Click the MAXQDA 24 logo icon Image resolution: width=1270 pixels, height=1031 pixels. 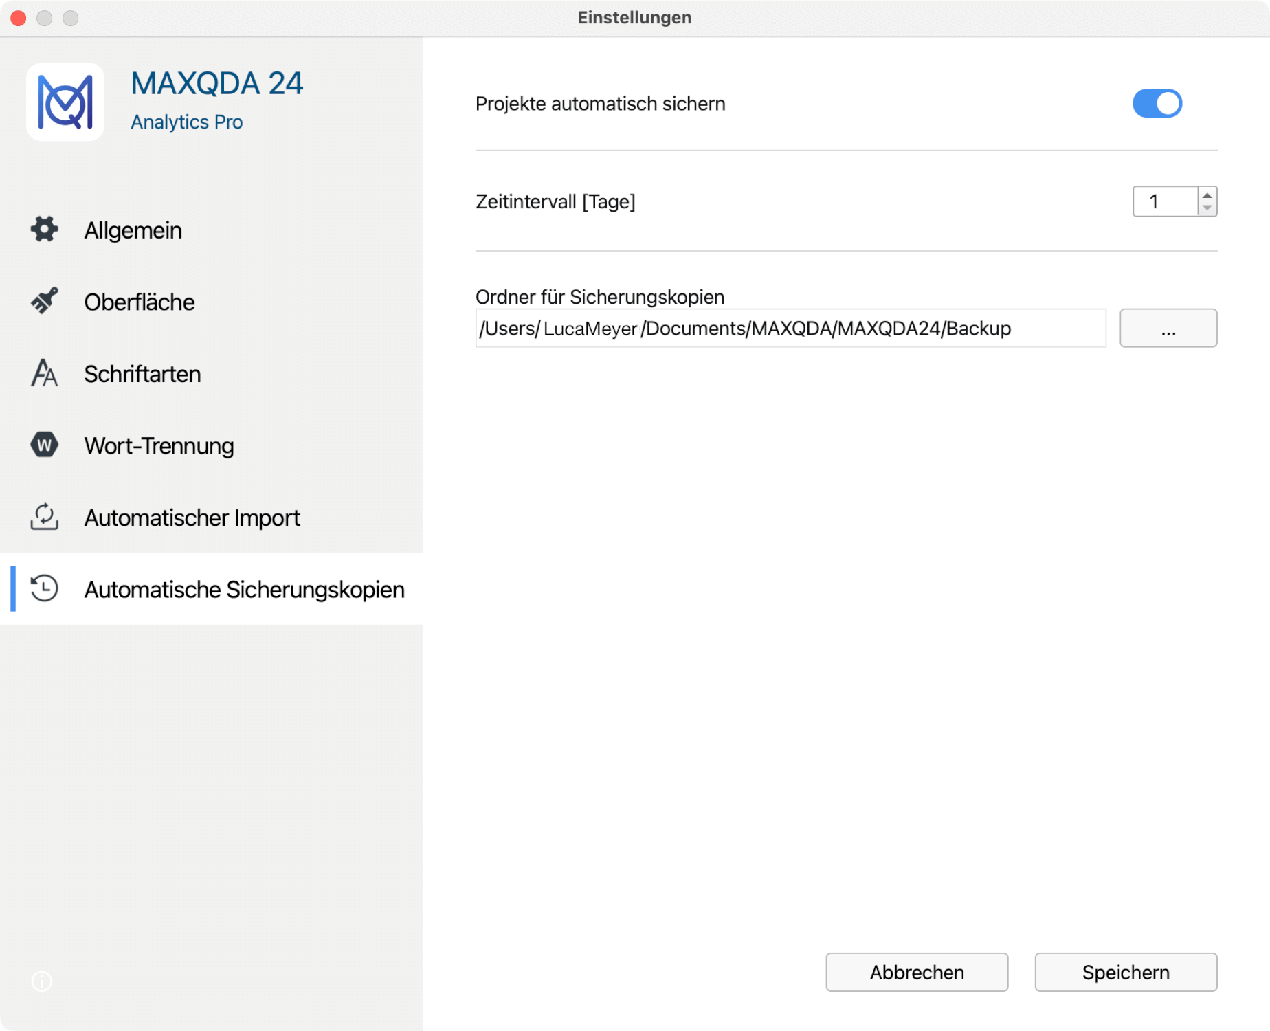tap(65, 102)
